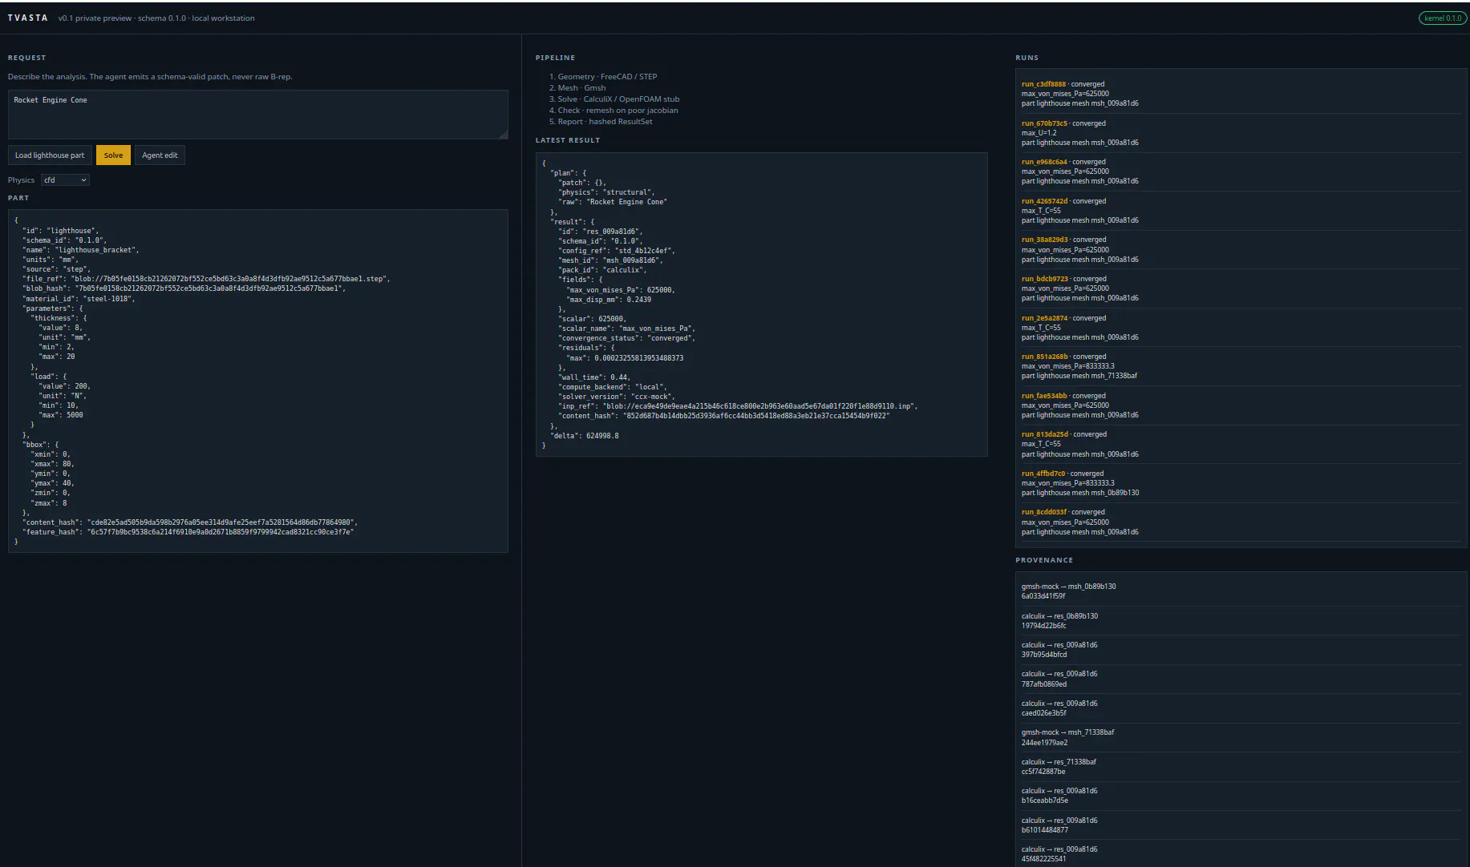This screenshot has height=867, width=1470.
Task: Click the "wall_time": 0.44 line
Action: click(x=594, y=377)
